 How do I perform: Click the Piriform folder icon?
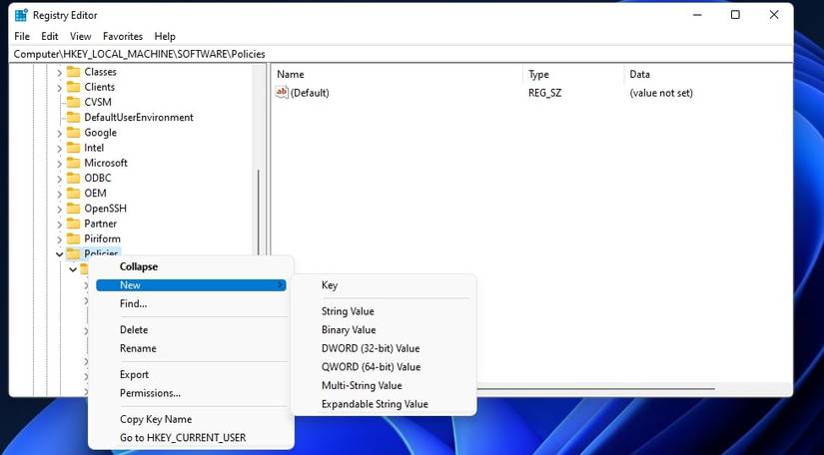tap(74, 239)
